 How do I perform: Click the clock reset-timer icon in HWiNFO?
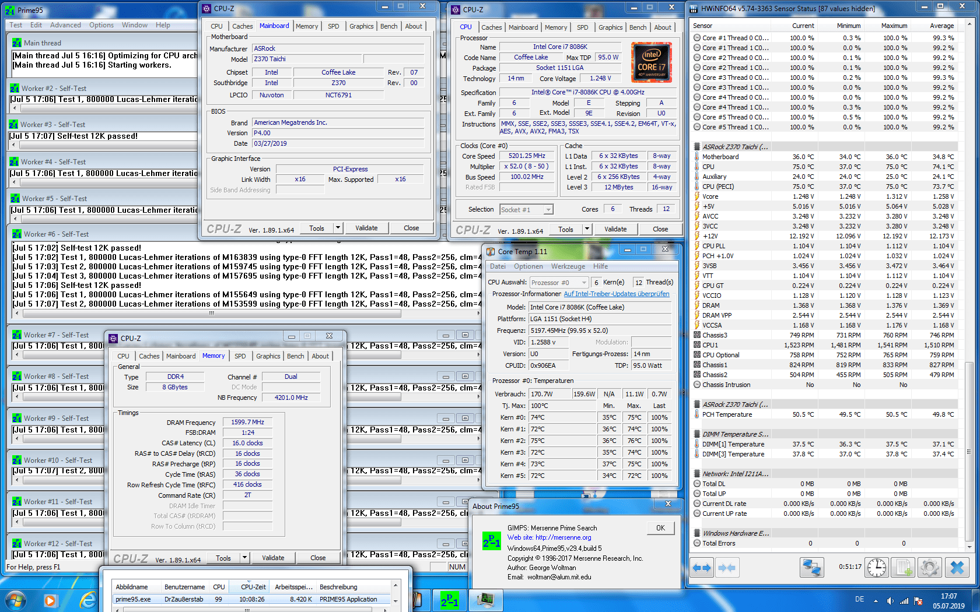(876, 567)
